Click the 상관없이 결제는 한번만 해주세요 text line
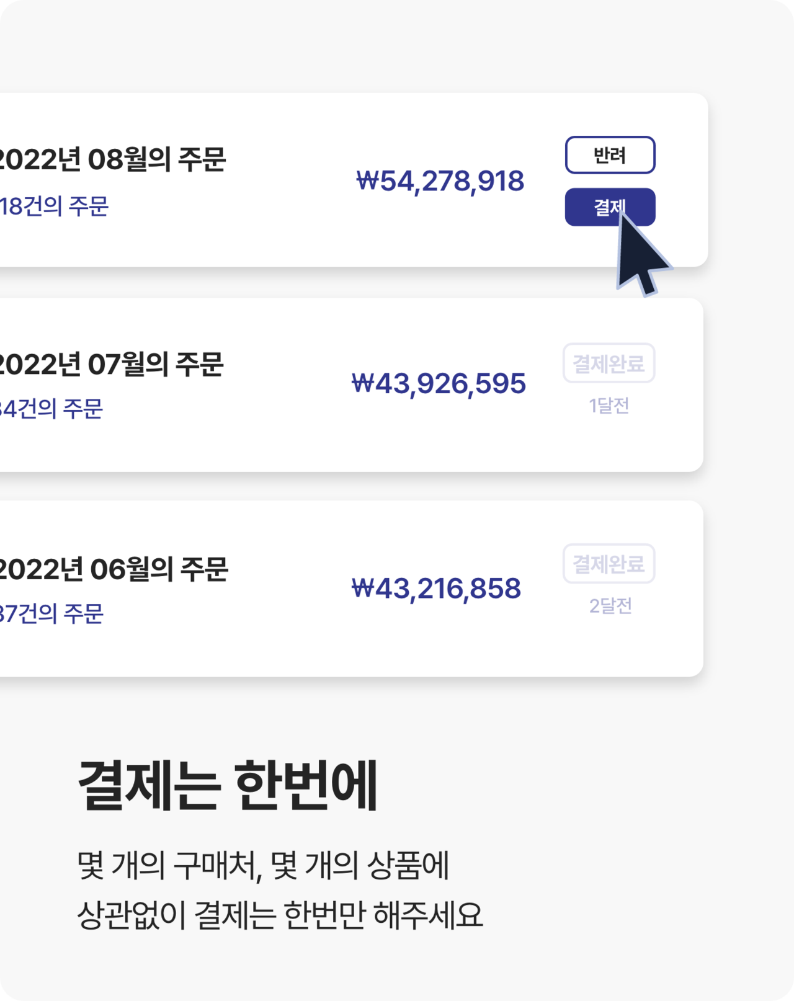Viewport: 794px width, 1001px height. [280, 915]
